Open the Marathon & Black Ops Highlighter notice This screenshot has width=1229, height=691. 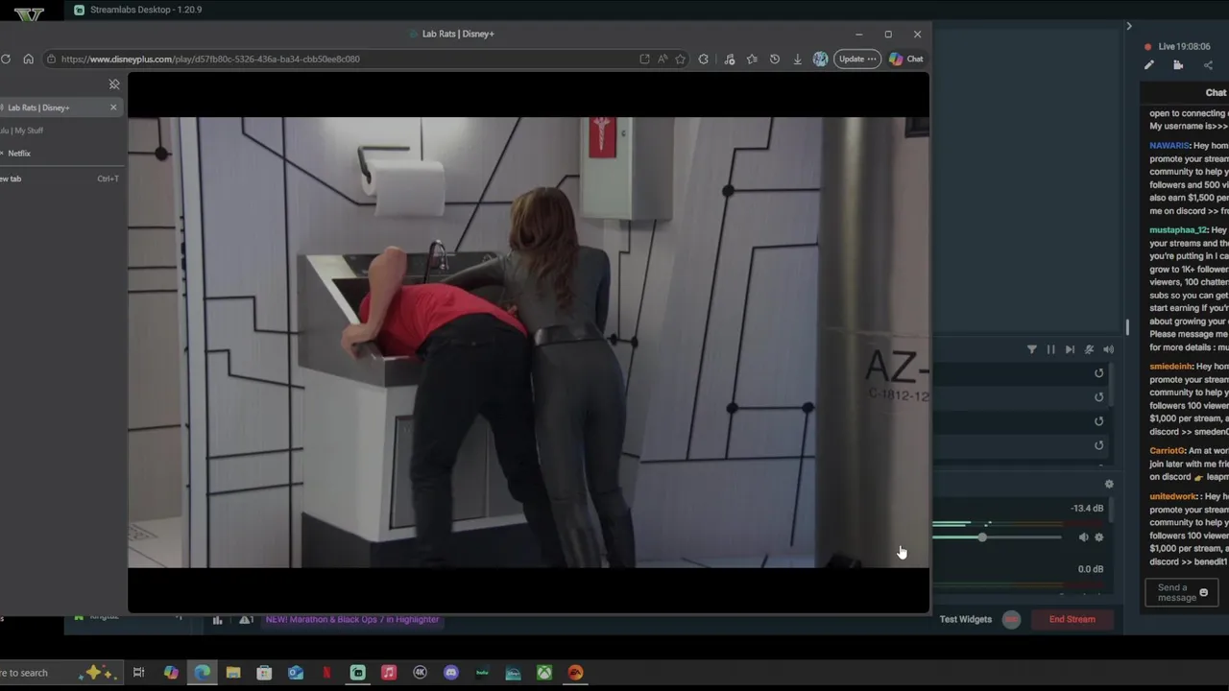pyautogui.click(x=352, y=619)
